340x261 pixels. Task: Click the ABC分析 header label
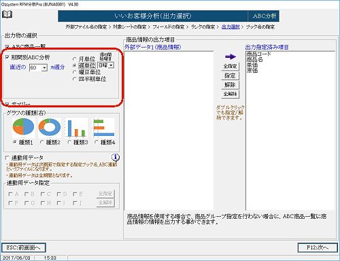pyautogui.click(x=265, y=16)
